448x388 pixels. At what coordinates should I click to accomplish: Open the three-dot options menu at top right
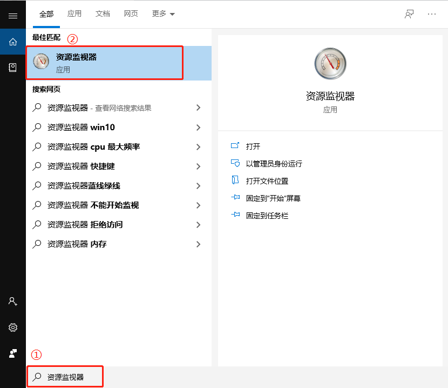point(432,14)
